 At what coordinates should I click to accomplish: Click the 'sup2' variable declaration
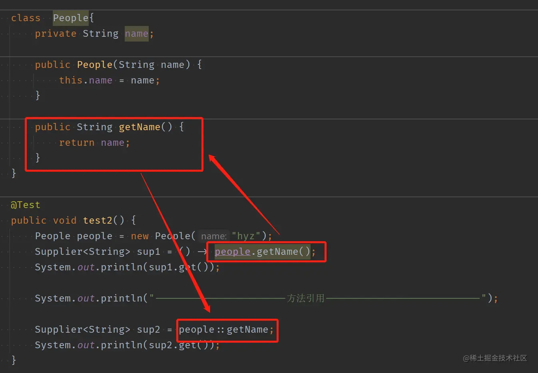tap(149, 329)
